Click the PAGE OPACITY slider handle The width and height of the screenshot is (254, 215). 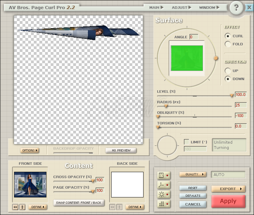point(93,191)
